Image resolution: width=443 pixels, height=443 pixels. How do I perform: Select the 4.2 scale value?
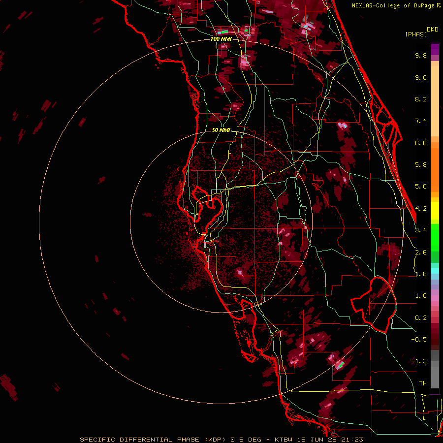pyautogui.click(x=421, y=209)
